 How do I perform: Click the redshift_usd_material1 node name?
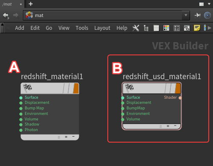tap(162, 77)
